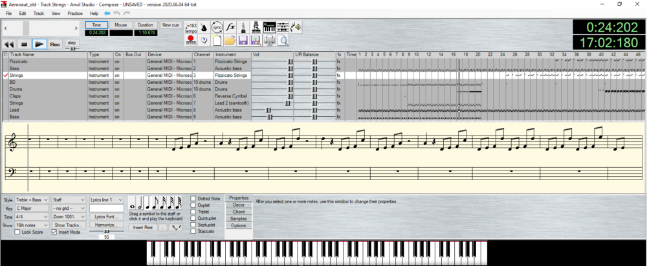The height and width of the screenshot is (266, 647).
Task: Select the whole note symbol
Action: 132,203
